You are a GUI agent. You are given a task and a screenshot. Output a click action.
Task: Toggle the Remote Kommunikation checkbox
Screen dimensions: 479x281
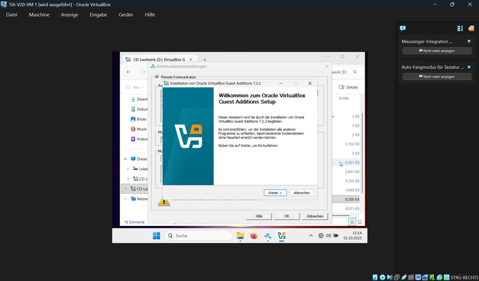[x=157, y=77]
